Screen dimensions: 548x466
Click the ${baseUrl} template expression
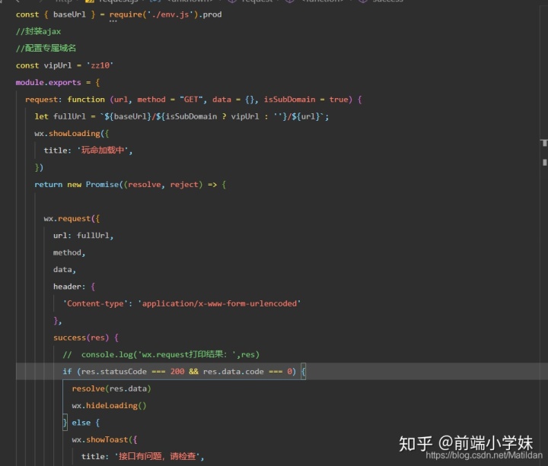(128, 116)
